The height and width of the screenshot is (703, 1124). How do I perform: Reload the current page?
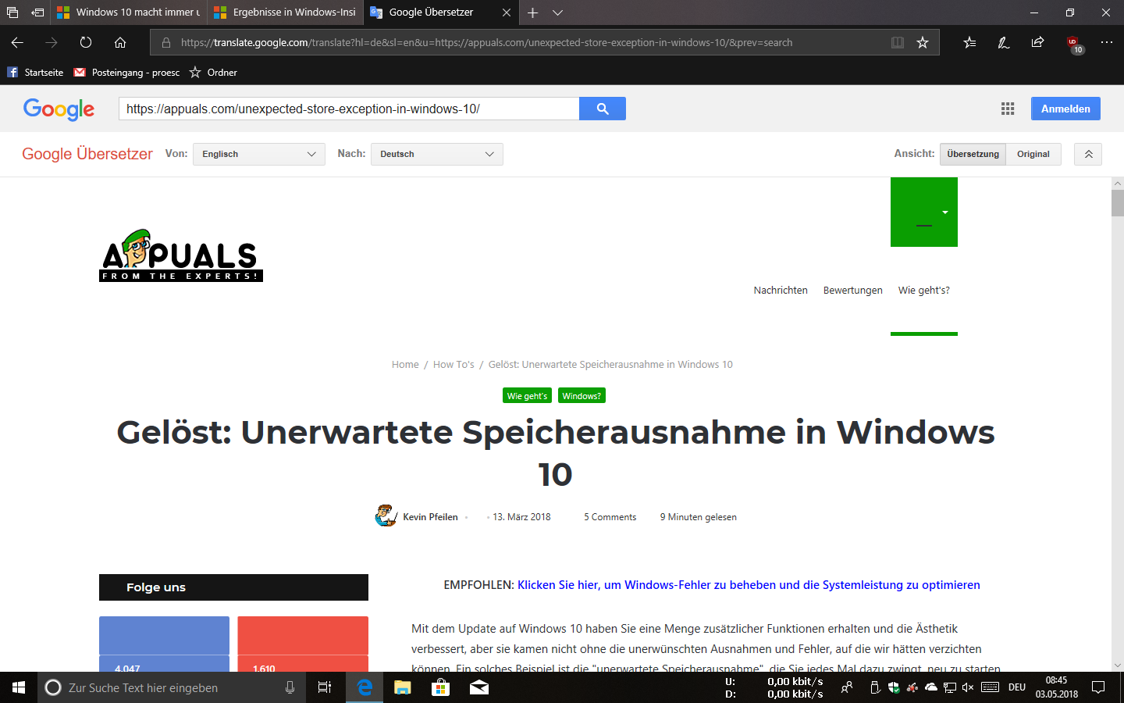tap(86, 42)
